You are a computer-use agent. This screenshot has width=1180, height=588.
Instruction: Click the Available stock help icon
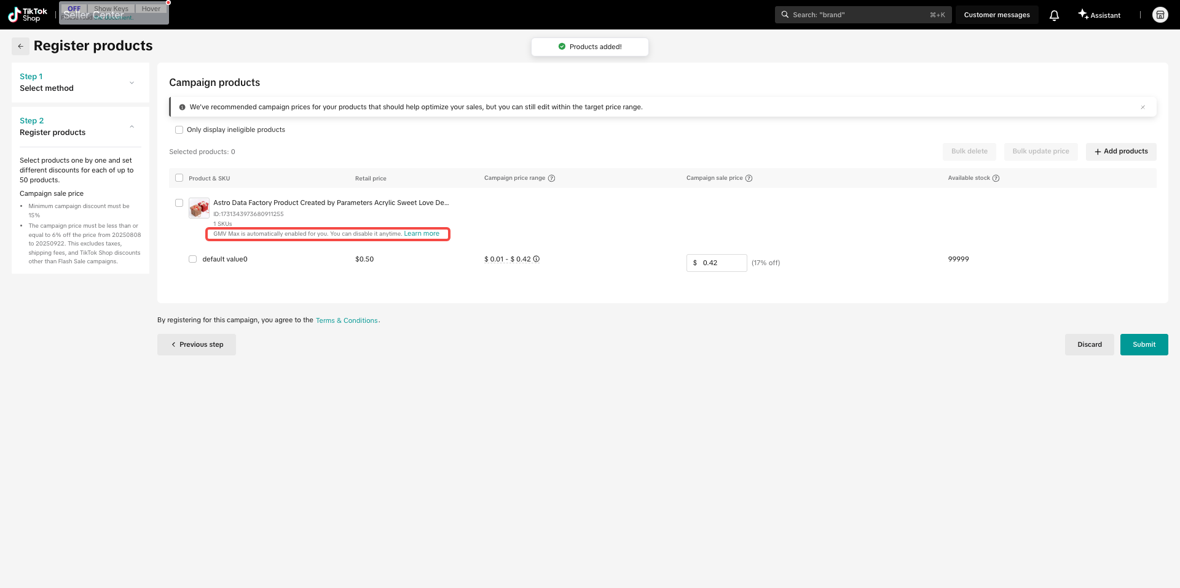point(996,179)
